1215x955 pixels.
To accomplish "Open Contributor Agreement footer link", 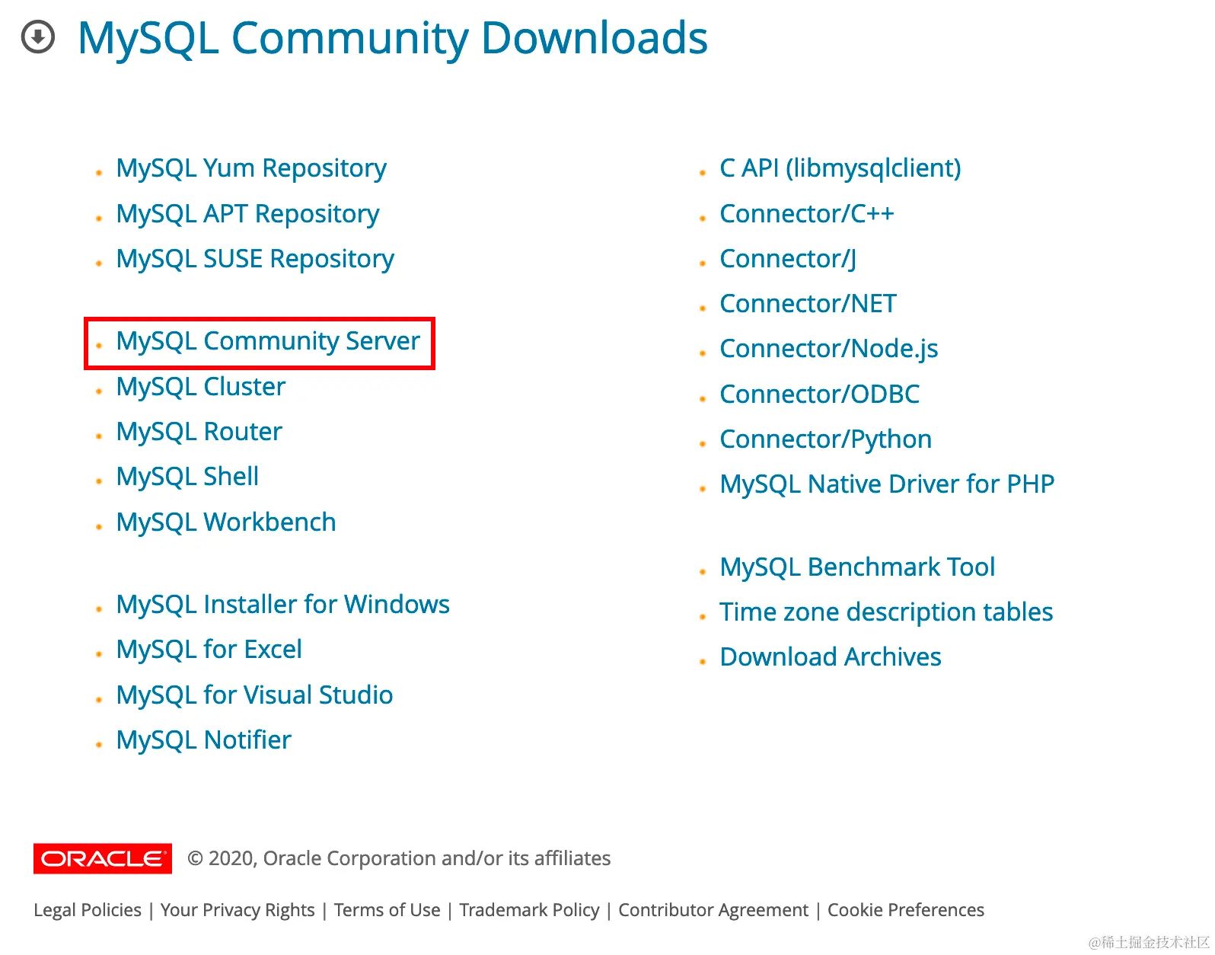I will pyautogui.click(x=713, y=910).
